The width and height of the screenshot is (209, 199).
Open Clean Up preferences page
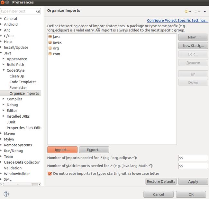coord(17,76)
